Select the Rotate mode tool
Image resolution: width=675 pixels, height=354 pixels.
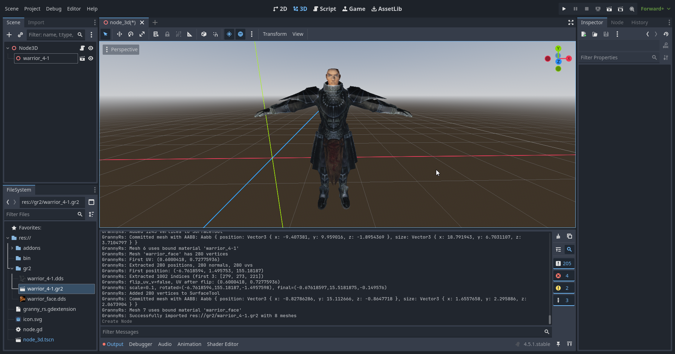point(131,34)
